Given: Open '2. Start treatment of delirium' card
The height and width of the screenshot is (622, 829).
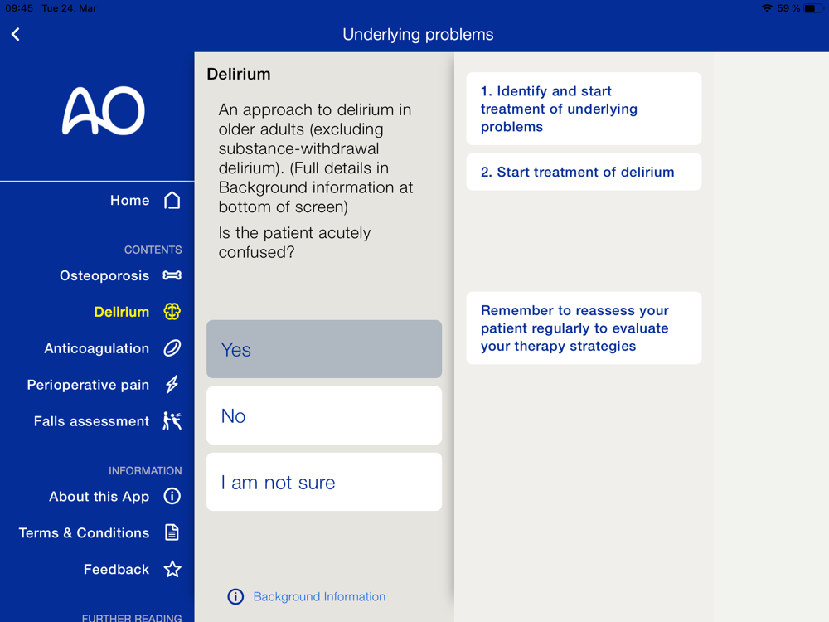Looking at the screenshot, I should 584,172.
